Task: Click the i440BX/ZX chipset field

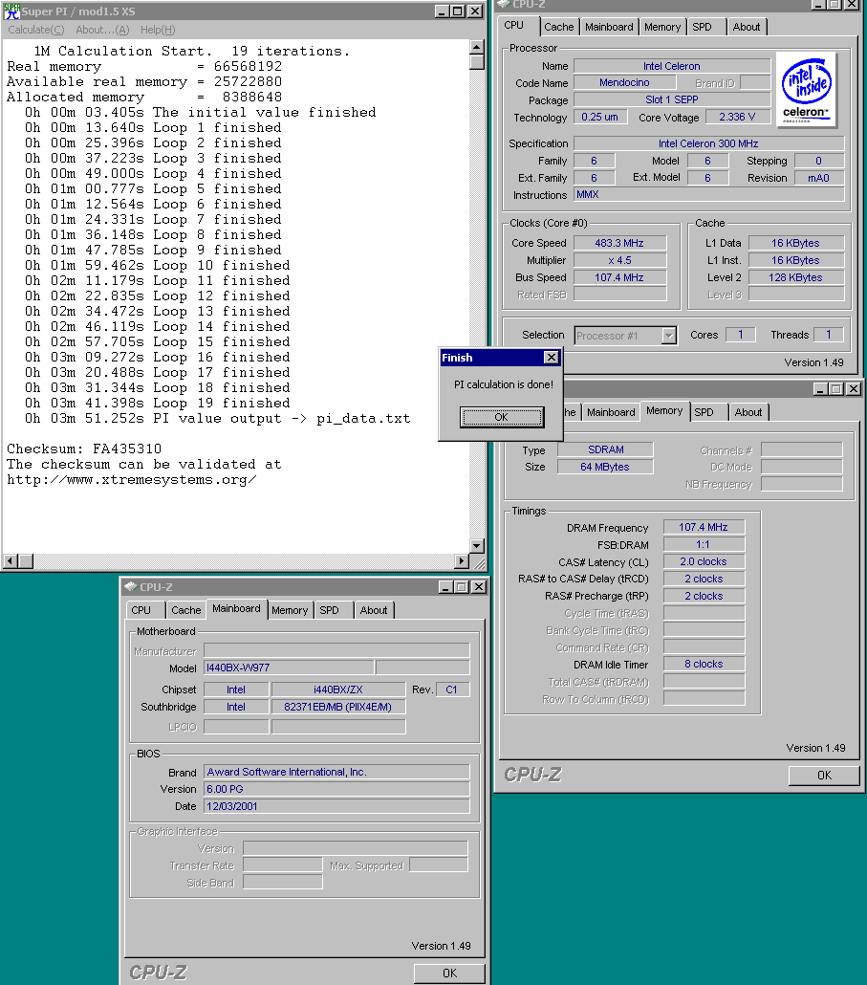Action: pos(338,689)
